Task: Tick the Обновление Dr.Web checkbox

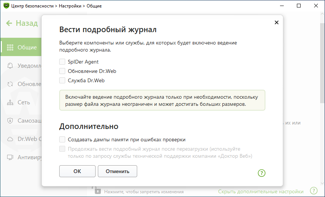Action: [x=62, y=71]
